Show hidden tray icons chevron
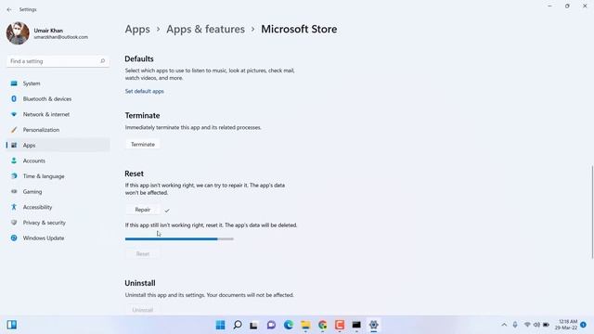This screenshot has height=334, width=594. click(x=504, y=325)
